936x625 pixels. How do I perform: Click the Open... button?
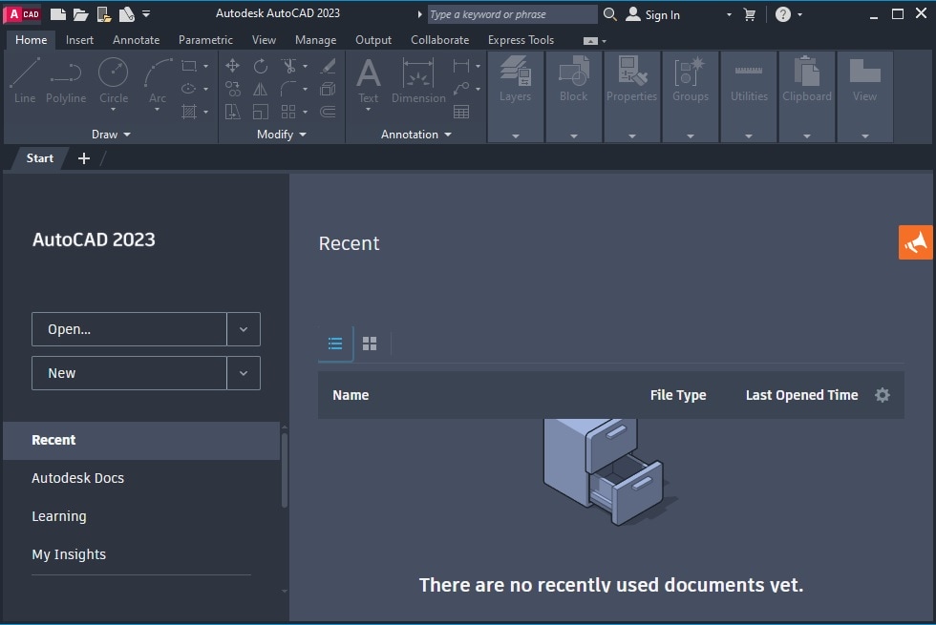(x=129, y=329)
